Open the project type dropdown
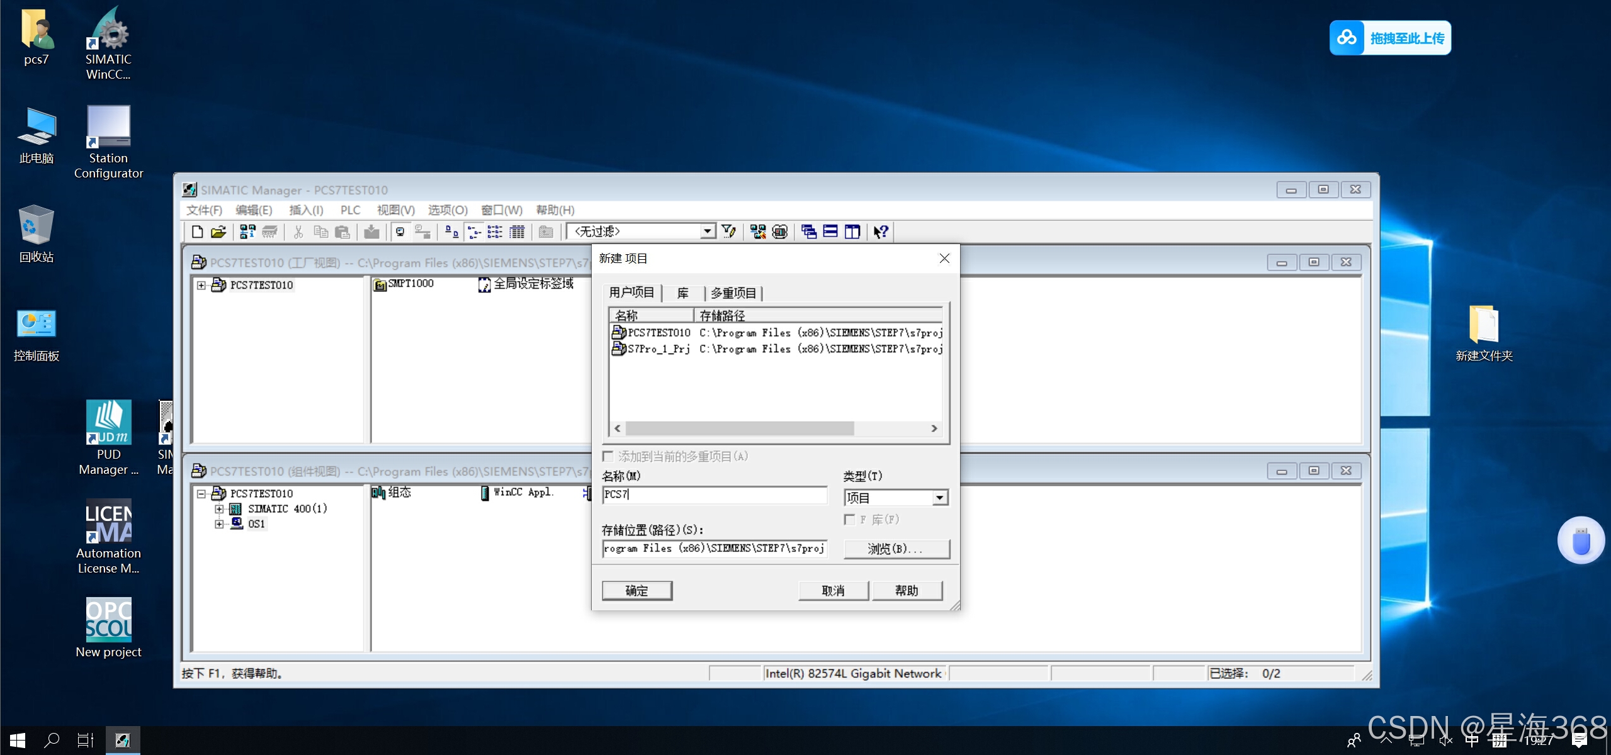The image size is (1611, 755). (x=939, y=498)
